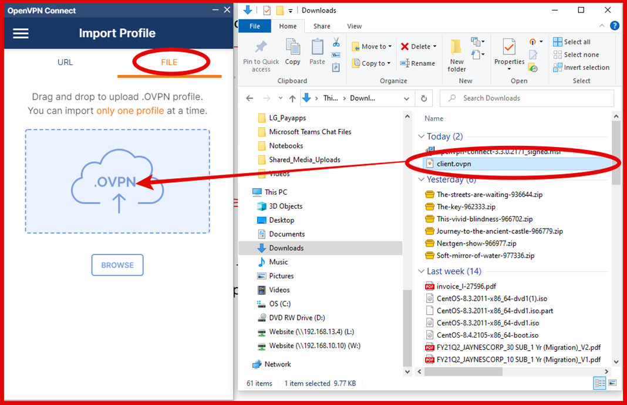Open the address bar history dropdown
This screenshot has height=405, width=627.
(406, 98)
